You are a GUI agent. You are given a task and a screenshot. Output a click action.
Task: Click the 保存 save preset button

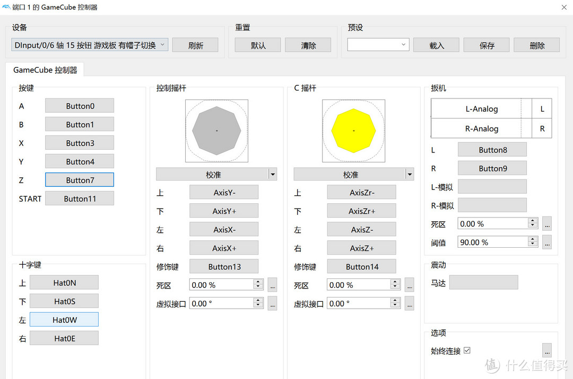(487, 45)
